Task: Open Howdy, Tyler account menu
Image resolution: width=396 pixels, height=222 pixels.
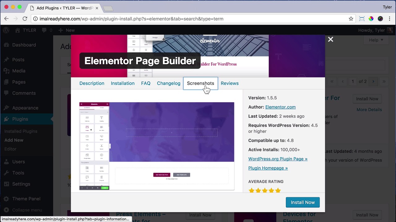Action: click(x=375, y=30)
